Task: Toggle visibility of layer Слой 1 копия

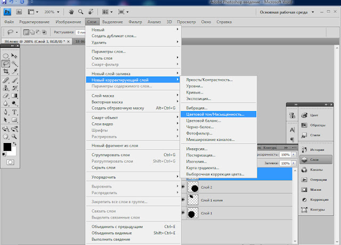Action: coord(183,200)
